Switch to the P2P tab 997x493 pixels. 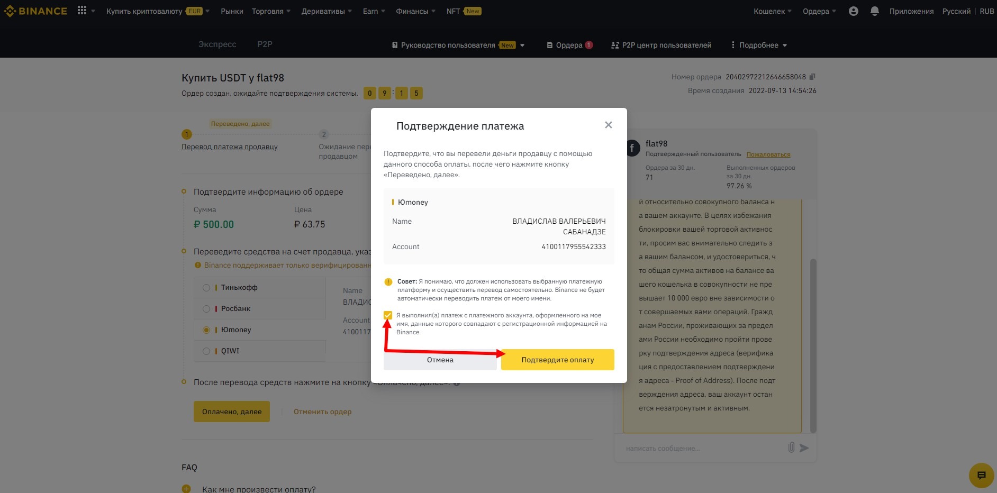pyautogui.click(x=265, y=44)
